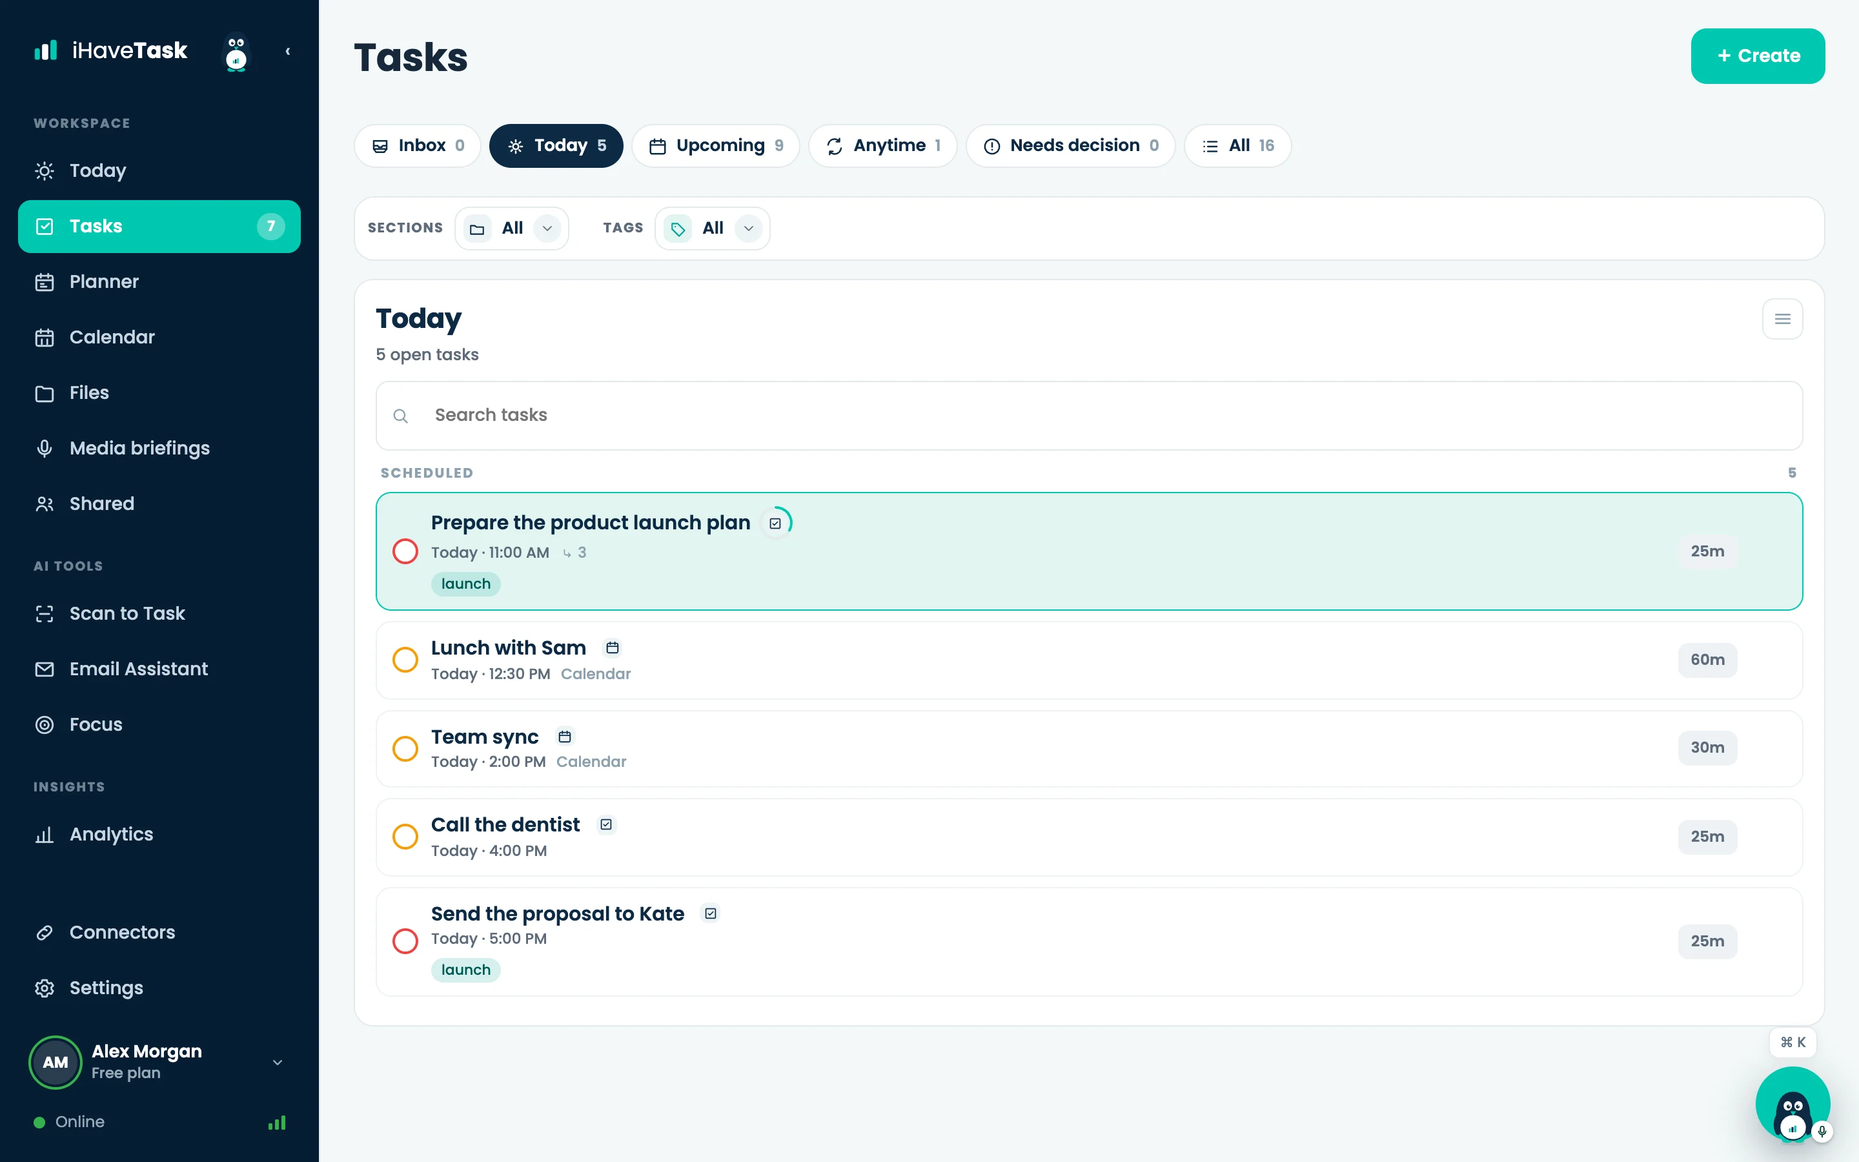Collapse the sidebar with the chevron arrow
Viewport: 1859px width, 1162px height.
click(x=288, y=52)
